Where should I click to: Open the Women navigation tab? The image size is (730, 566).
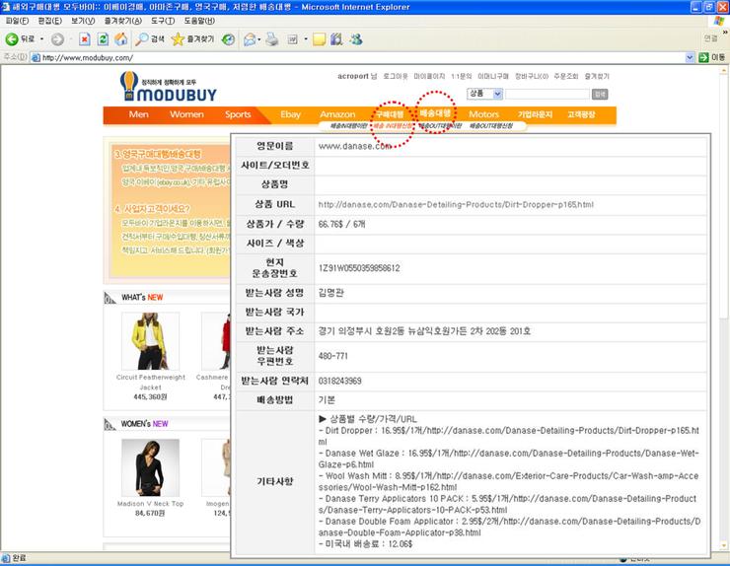(x=186, y=114)
